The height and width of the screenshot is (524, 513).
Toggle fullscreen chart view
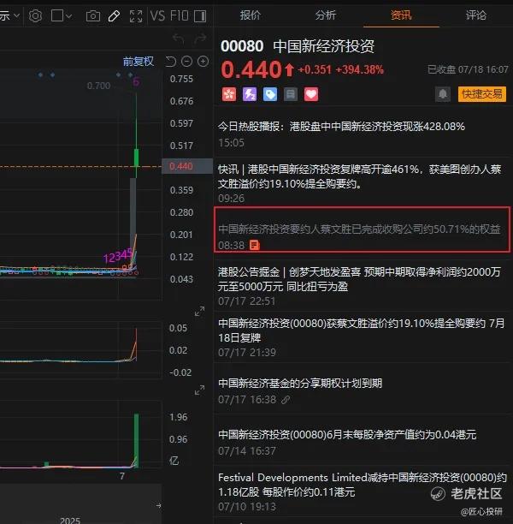(x=136, y=16)
